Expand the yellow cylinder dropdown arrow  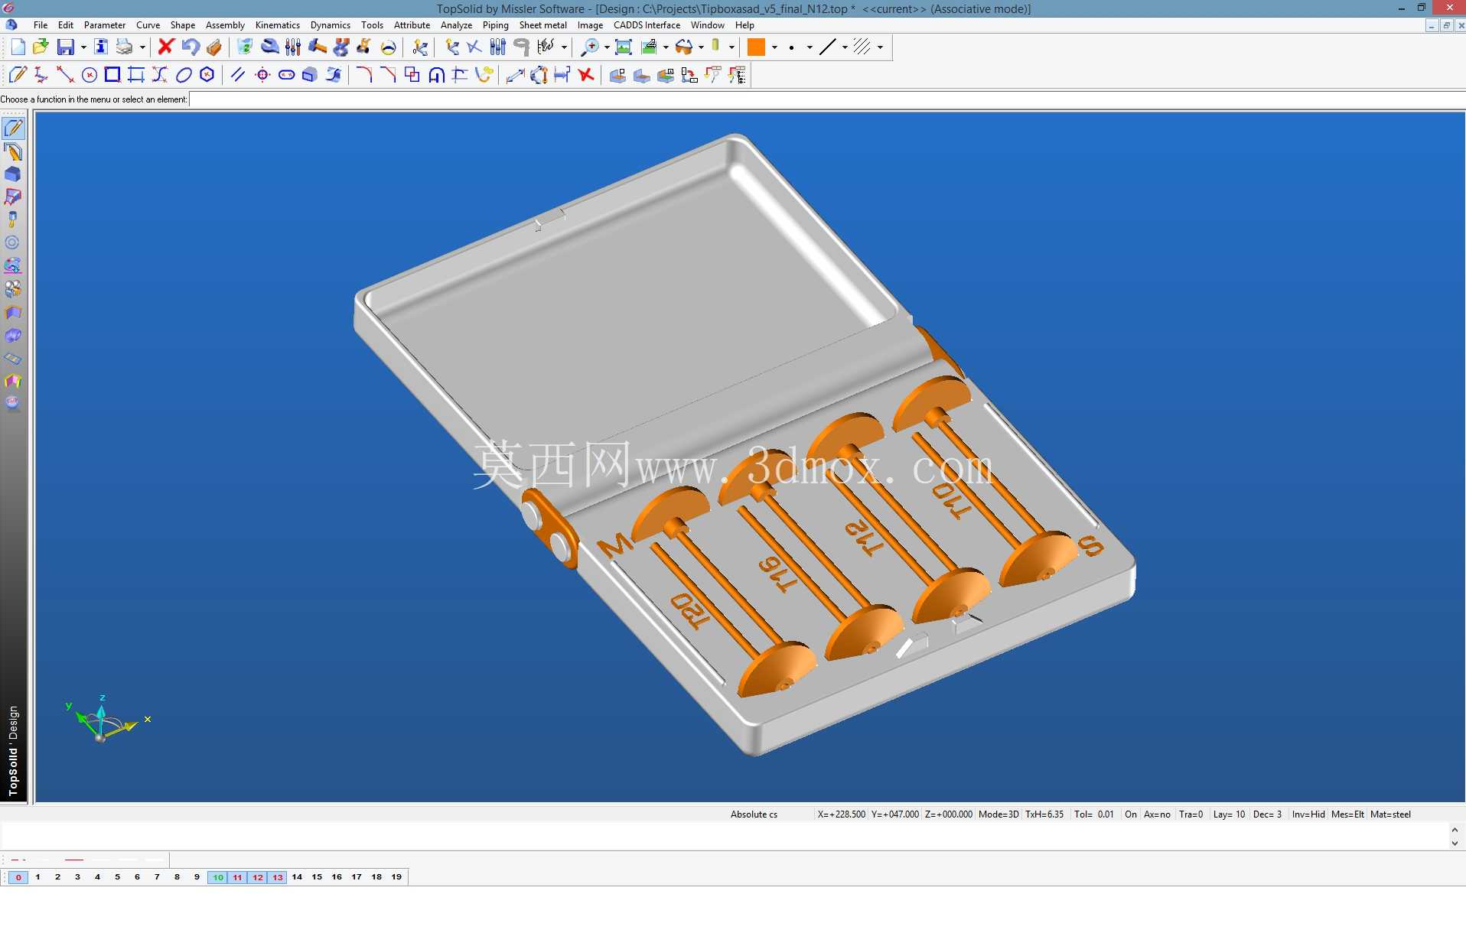pos(731,47)
